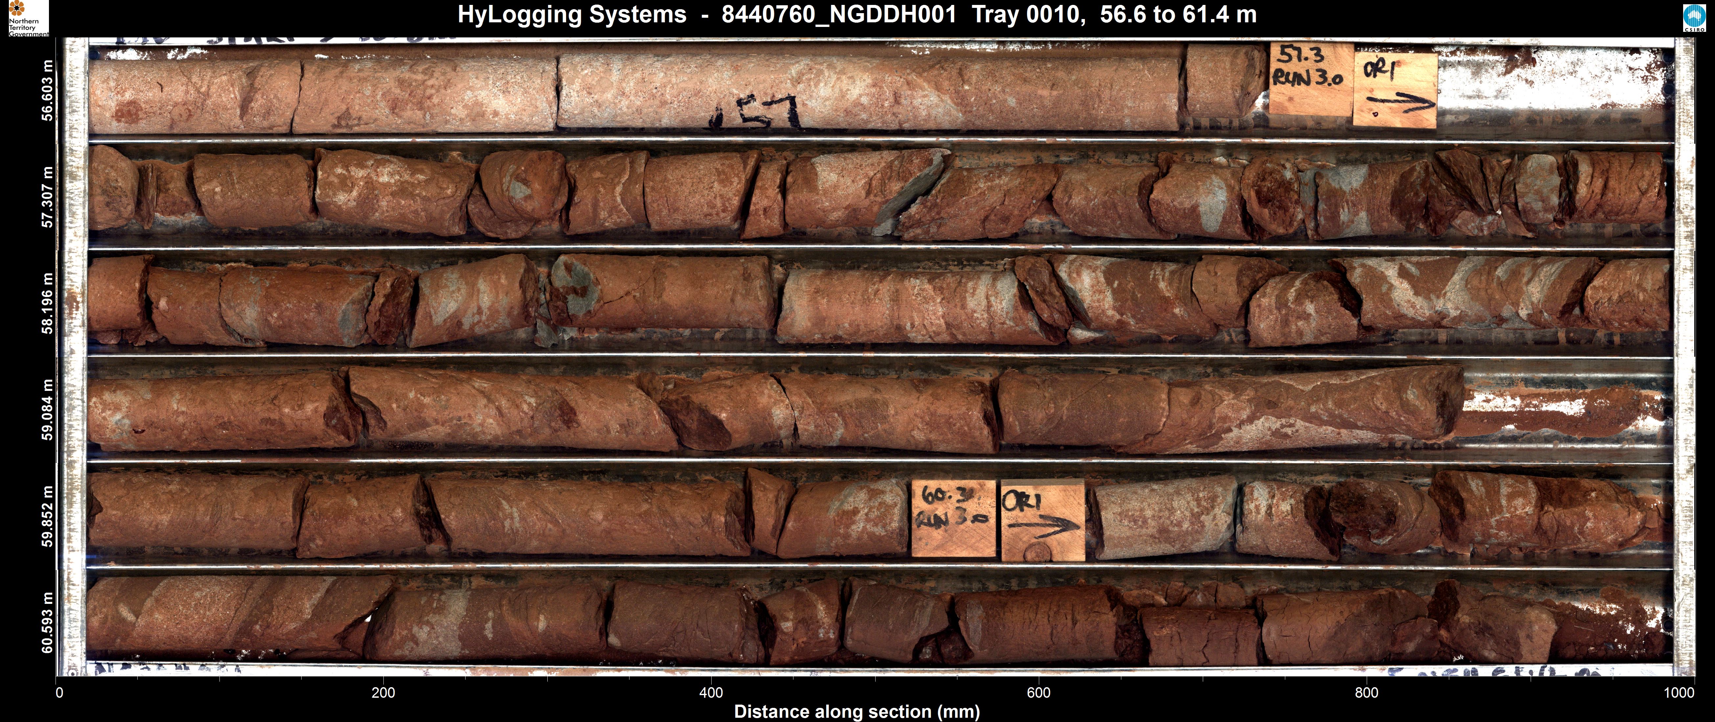1715x722 pixels.
Task: Select the 58.196 m depth label
Action: [x=47, y=303]
